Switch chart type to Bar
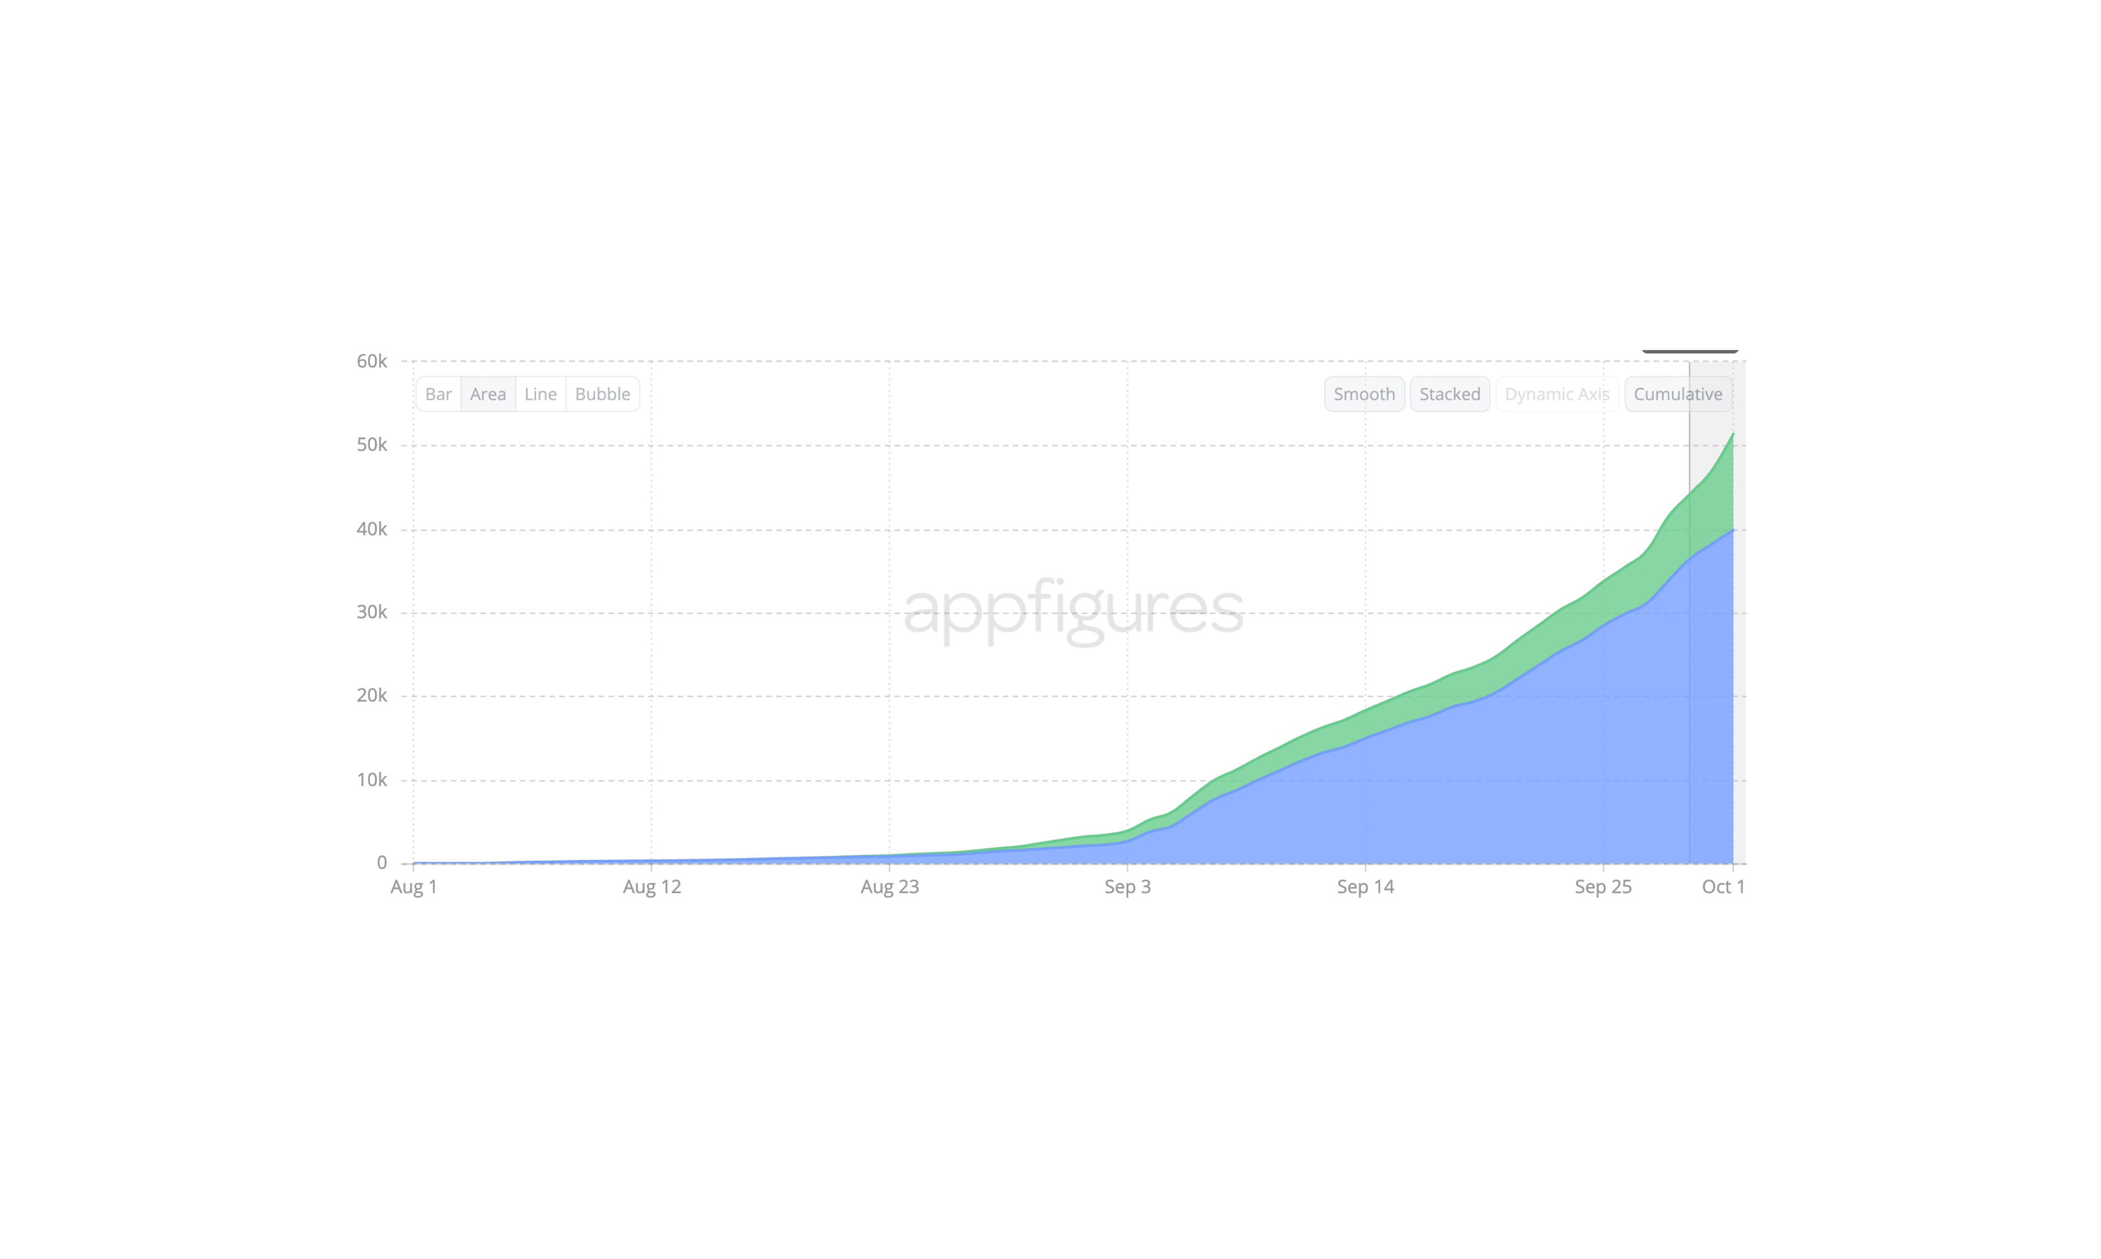 click(x=438, y=394)
